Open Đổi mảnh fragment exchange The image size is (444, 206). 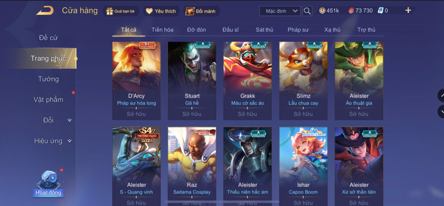tap(201, 11)
